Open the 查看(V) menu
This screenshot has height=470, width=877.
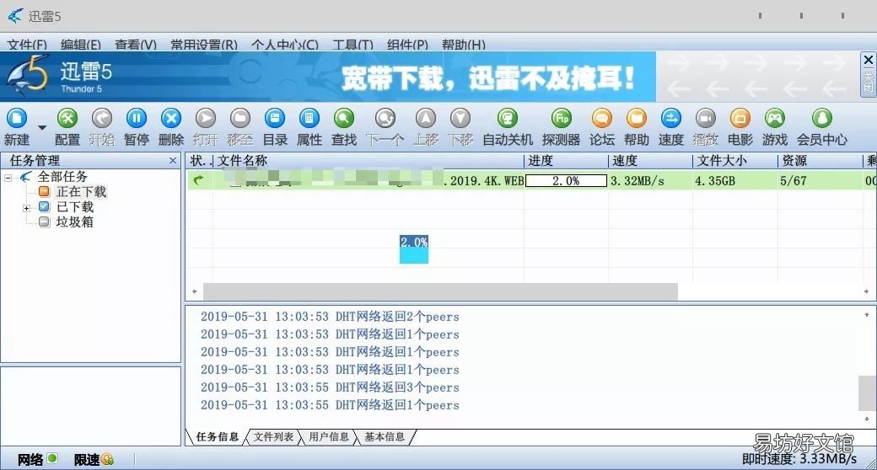tap(136, 44)
